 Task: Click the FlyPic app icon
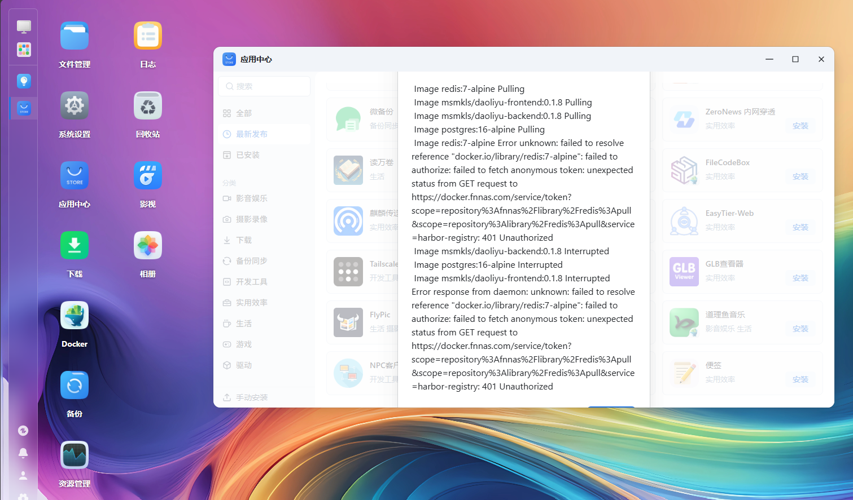point(348,322)
